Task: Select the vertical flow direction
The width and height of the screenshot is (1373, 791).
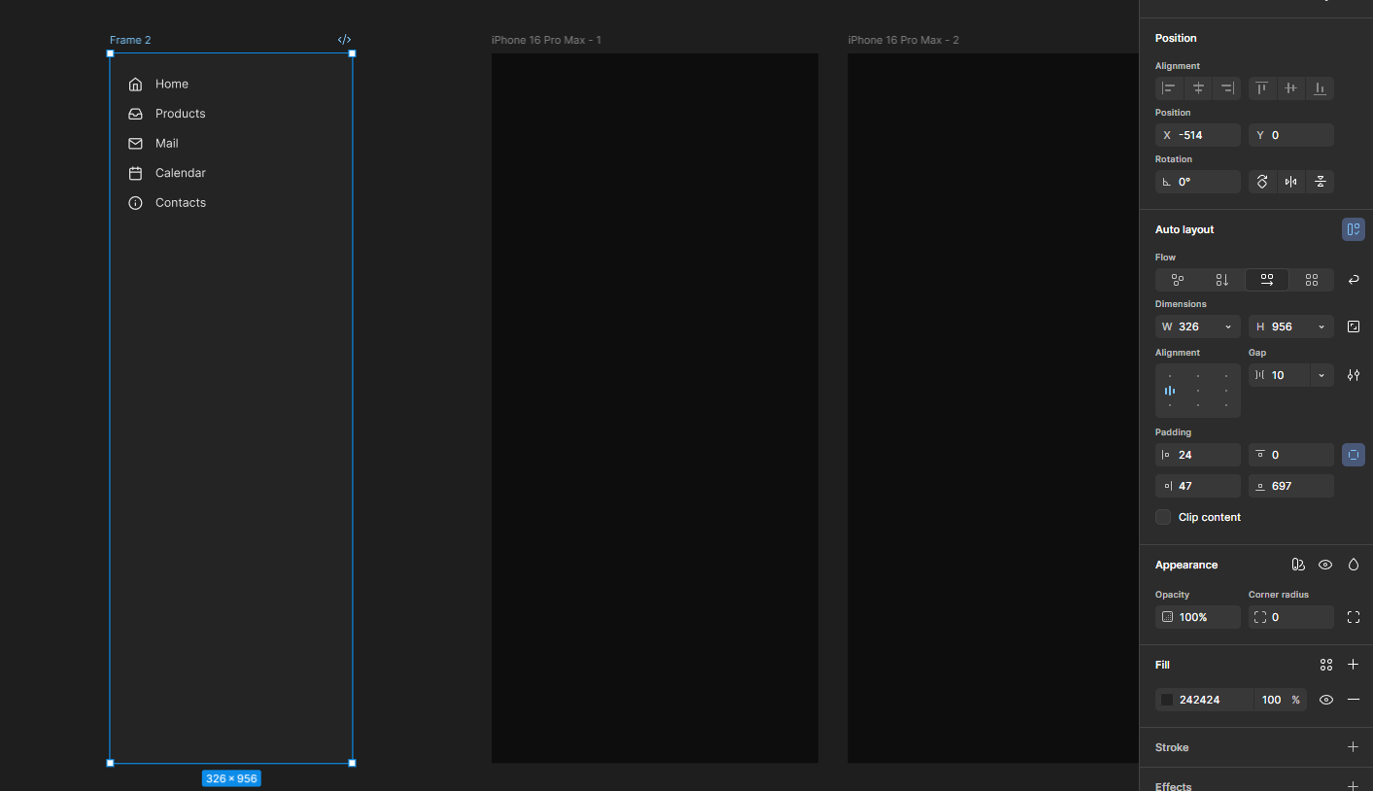Action: pyautogui.click(x=1221, y=280)
